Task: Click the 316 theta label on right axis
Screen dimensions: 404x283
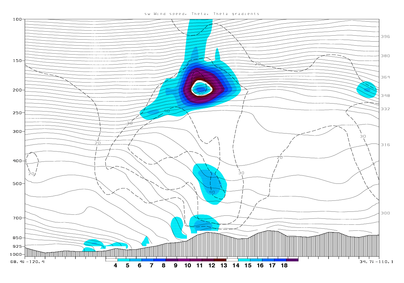Action: tap(385, 145)
